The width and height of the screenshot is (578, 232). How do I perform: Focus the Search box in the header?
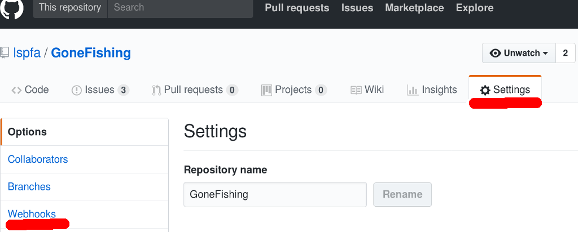point(180,8)
